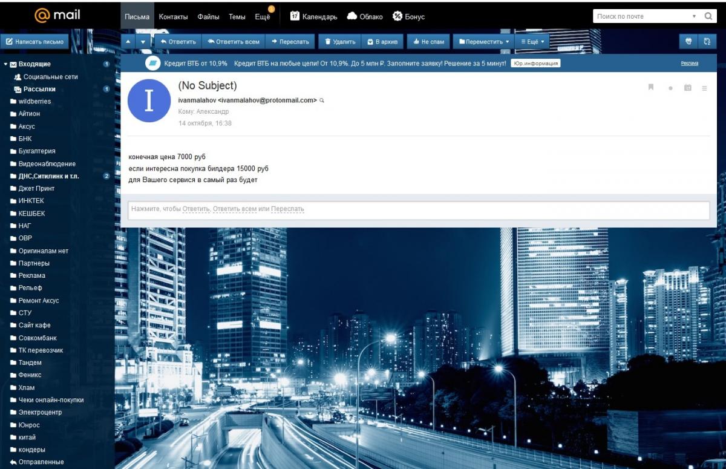Open the Календарь calendar
This screenshot has height=469, width=726.
point(313,17)
